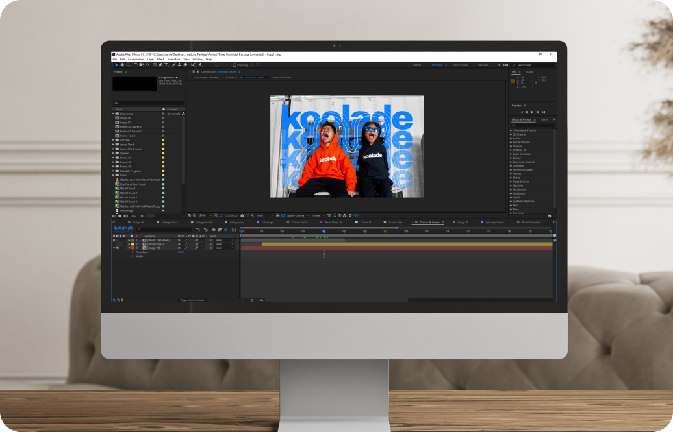The width and height of the screenshot is (673, 432).
Task: Open the magnification 50% dropdown
Action: [x=206, y=215]
